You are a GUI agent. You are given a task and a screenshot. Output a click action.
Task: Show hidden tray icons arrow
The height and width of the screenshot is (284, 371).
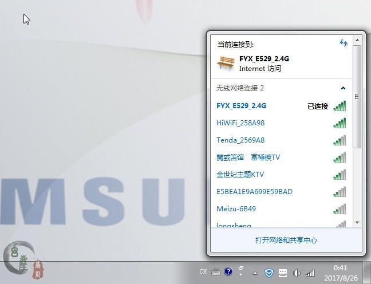coord(255,273)
